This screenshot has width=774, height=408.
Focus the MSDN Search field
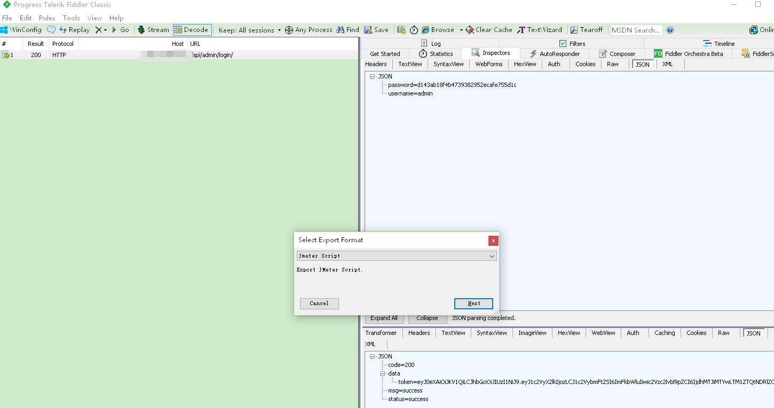[x=636, y=30]
